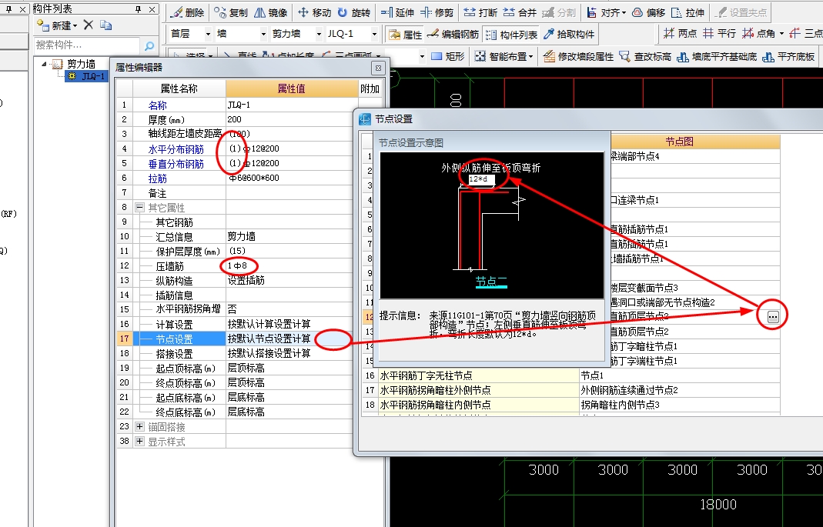
Task: Click the Extend (延伸) tool
Action: [x=397, y=12]
